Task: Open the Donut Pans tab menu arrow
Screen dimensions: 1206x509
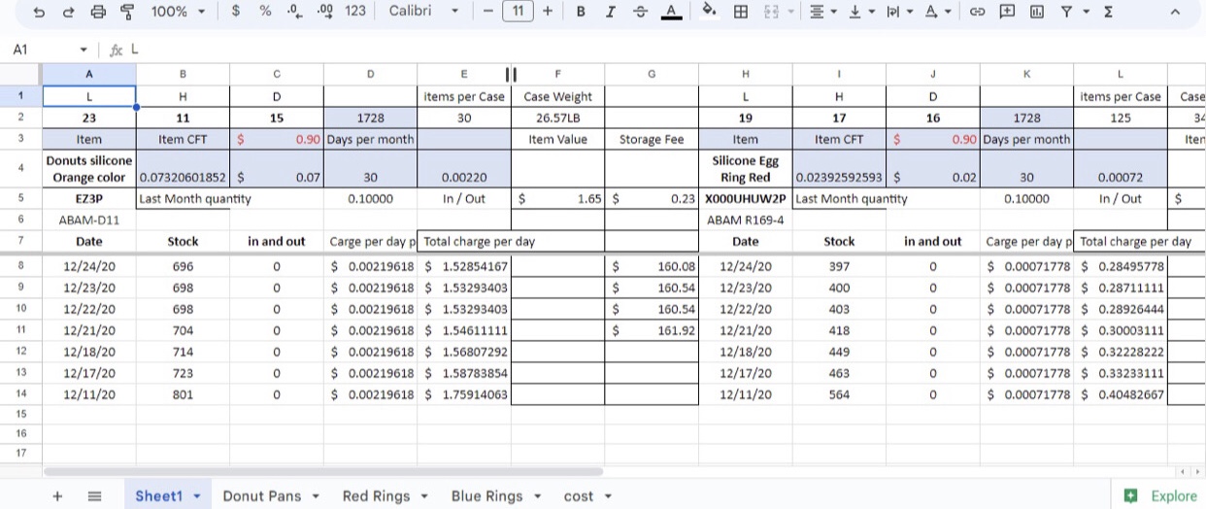Action: tap(316, 496)
